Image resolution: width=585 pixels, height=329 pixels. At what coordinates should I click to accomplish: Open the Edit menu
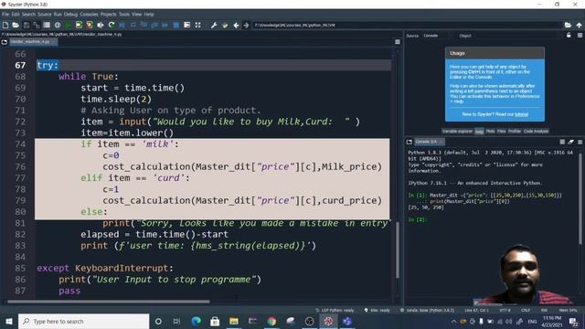(x=16, y=15)
